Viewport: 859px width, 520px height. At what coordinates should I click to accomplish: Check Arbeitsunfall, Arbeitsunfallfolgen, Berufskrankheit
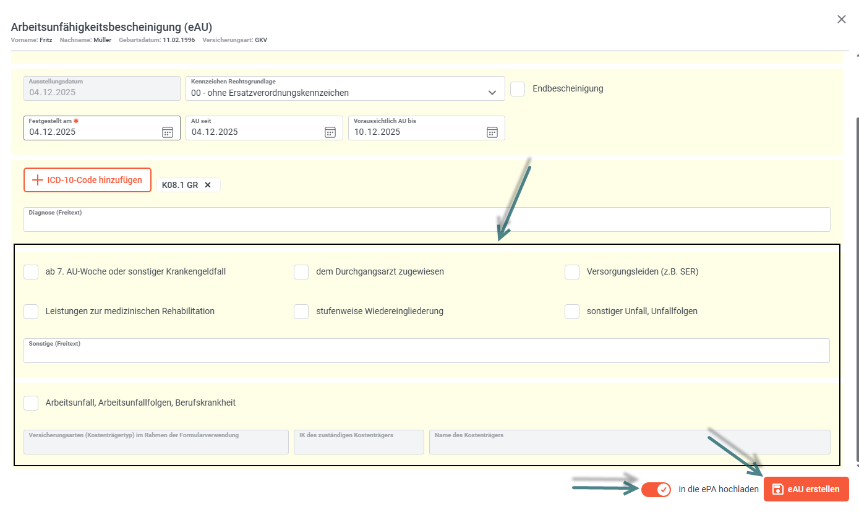pyautogui.click(x=31, y=403)
